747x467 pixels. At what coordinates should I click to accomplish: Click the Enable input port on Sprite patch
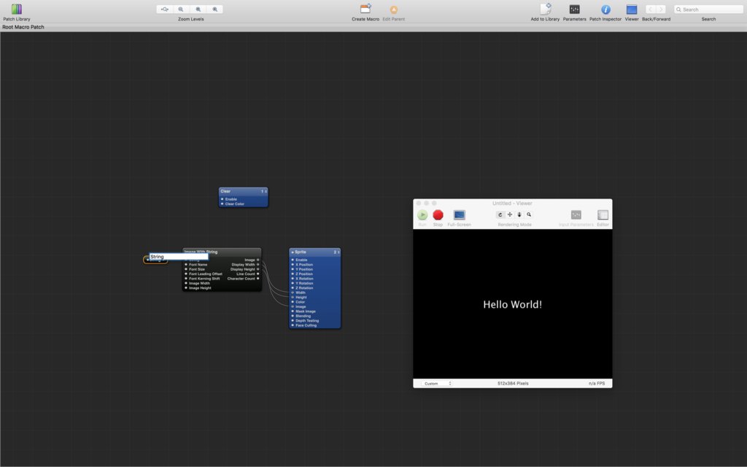[x=293, y=260]
